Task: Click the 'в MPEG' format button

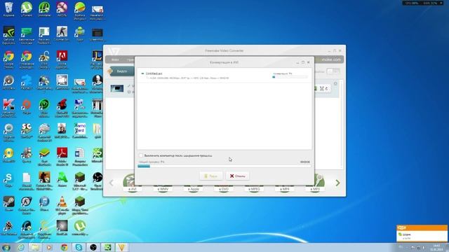Action: (x=254, y=189)
